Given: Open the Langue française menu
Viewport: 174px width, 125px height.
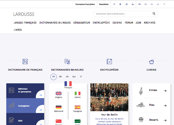Looking at the screenshot, I should [25, 23].
